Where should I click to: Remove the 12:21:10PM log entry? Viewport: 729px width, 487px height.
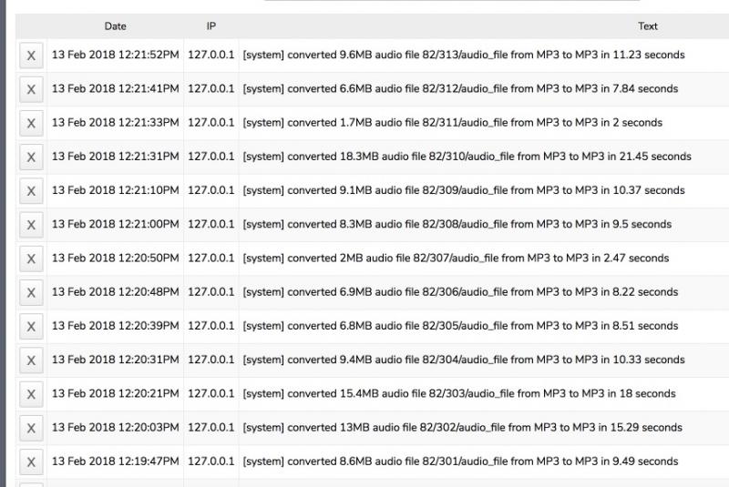[x=31, y=191]
